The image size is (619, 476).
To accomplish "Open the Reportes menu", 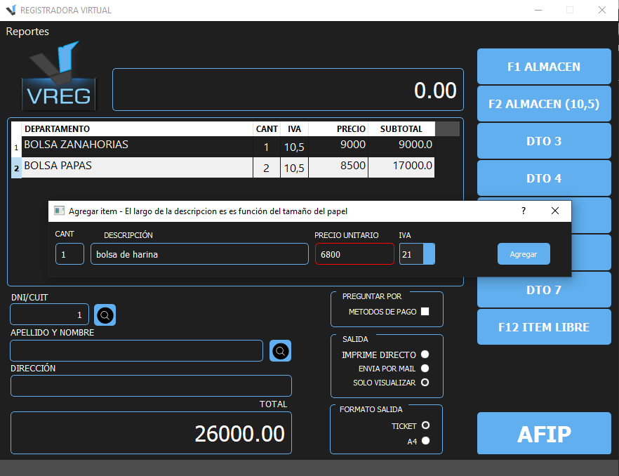I will pyautogui.click(x=27, y=32).
